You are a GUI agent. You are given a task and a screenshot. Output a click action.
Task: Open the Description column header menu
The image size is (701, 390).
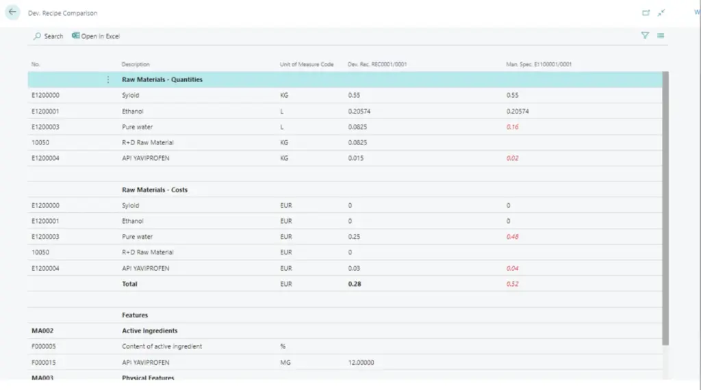(136, 64)
